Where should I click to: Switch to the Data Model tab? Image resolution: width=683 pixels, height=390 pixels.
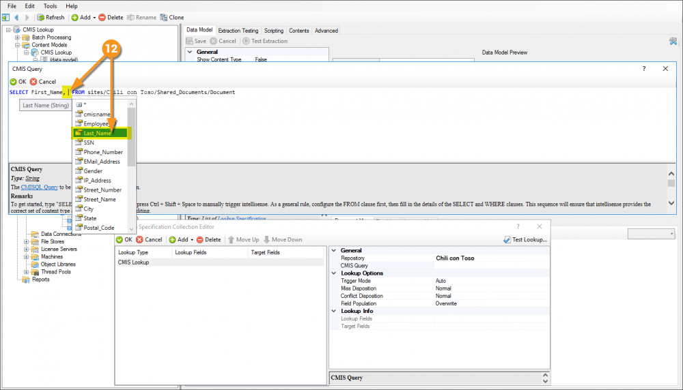click(x=199, y=30)
